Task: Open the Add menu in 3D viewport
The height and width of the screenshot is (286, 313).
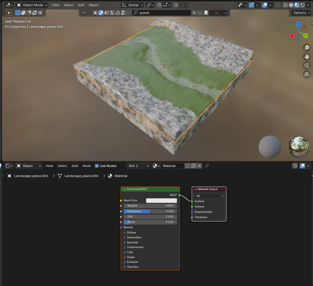Action: 81,5
